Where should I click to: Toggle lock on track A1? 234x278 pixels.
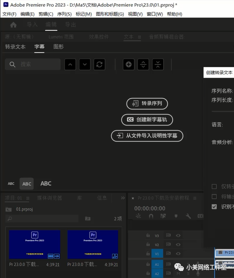click(x=148, y=264)
